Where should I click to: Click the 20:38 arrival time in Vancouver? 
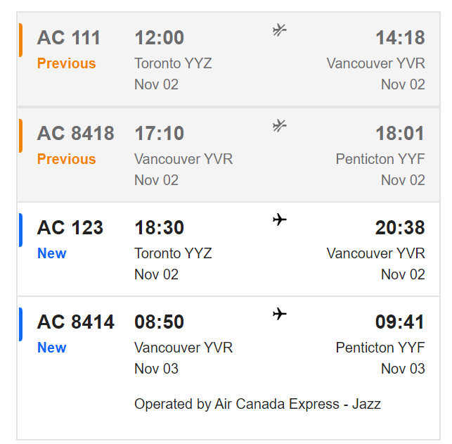(400, 227)
